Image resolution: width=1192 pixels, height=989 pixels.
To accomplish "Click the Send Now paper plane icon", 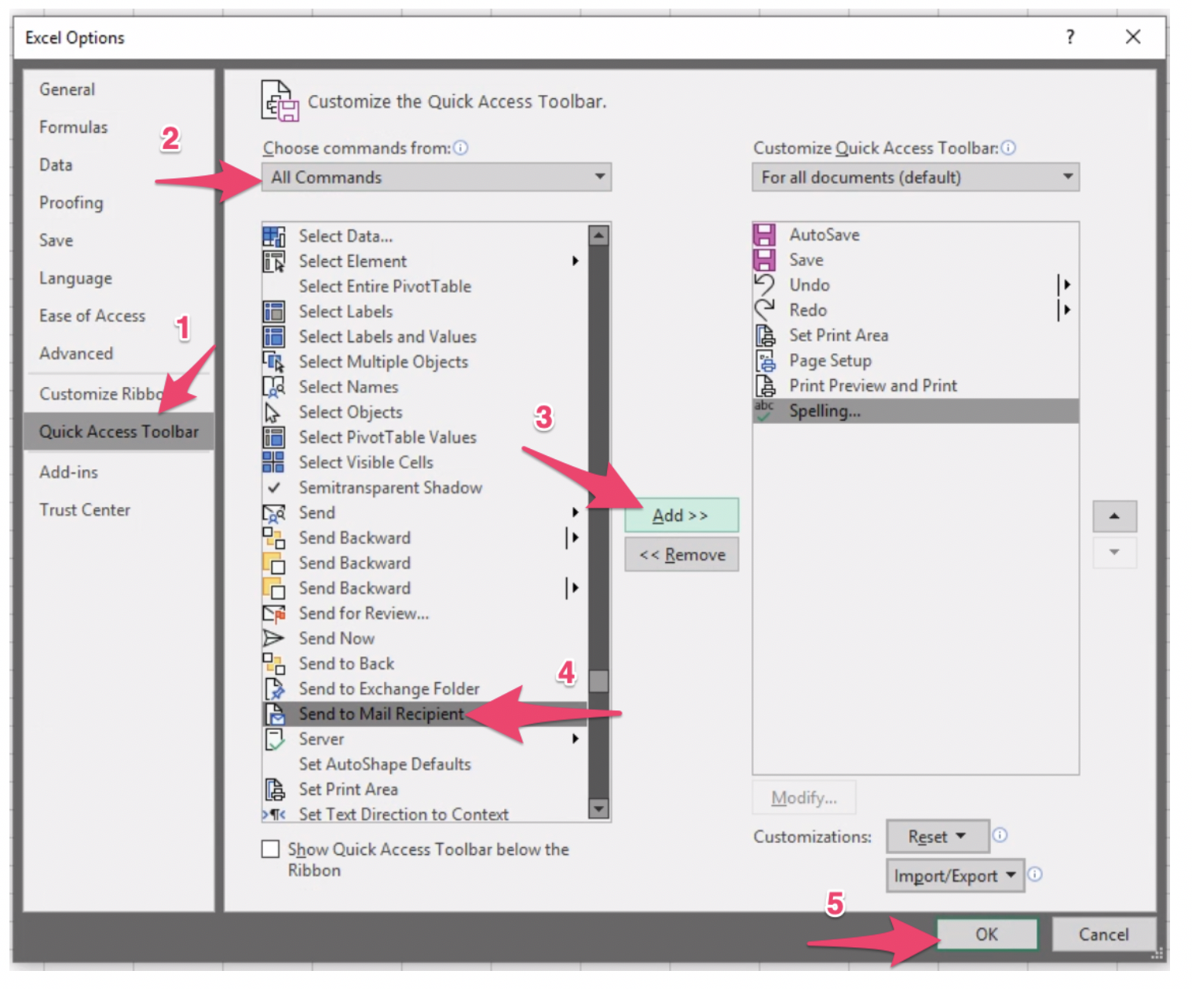I will coord(273,639).
